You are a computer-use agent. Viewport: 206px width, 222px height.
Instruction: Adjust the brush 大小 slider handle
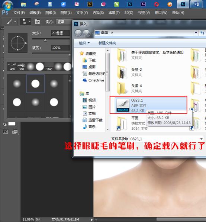point(45,40)
